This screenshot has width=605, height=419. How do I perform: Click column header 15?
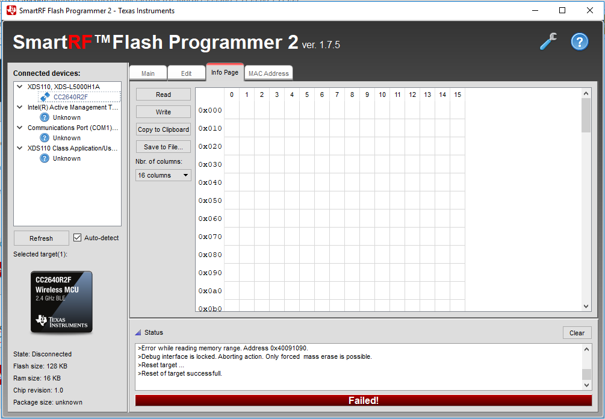458,95
